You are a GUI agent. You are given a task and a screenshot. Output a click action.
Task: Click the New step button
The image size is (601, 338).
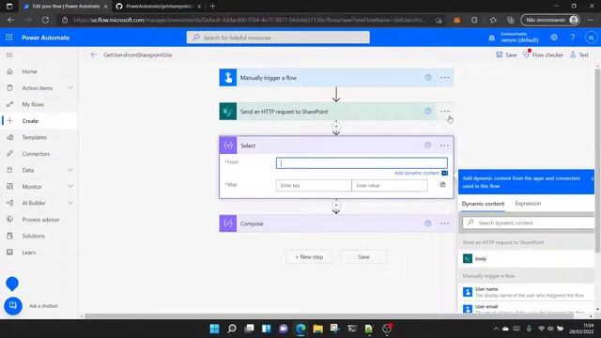[x=309, y=256]
